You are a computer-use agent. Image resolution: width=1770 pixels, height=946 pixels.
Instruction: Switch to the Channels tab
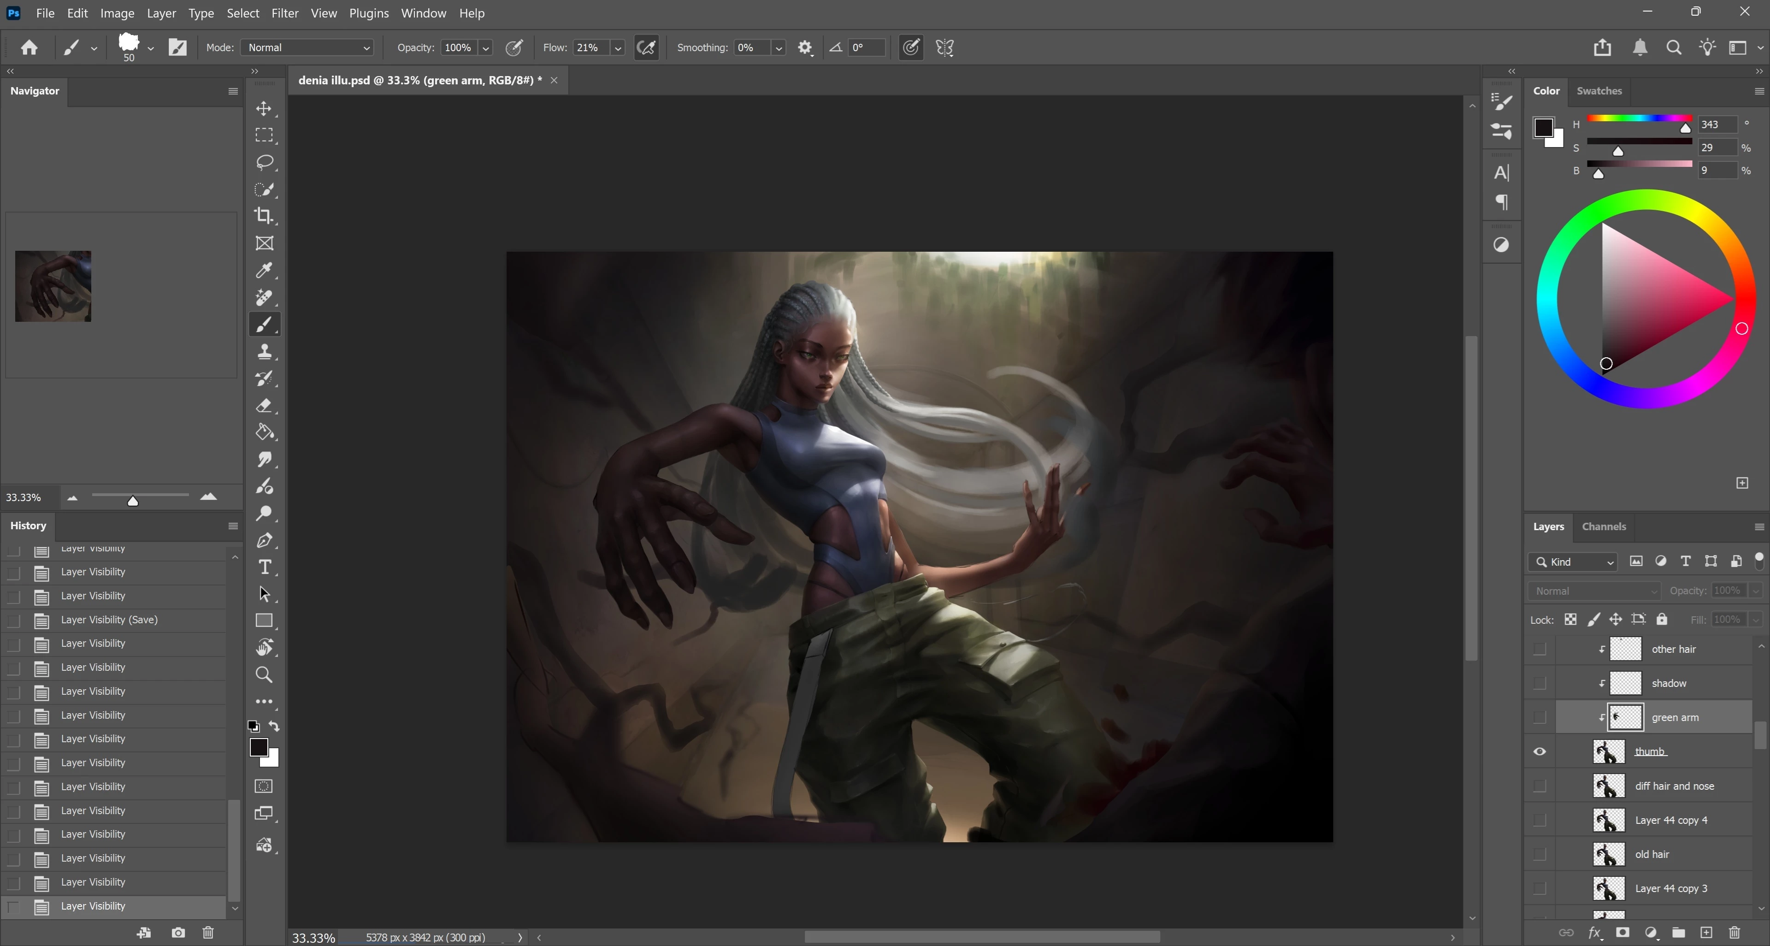pos(1603,526)
